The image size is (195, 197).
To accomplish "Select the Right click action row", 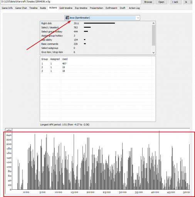I will tap(96, 23).
